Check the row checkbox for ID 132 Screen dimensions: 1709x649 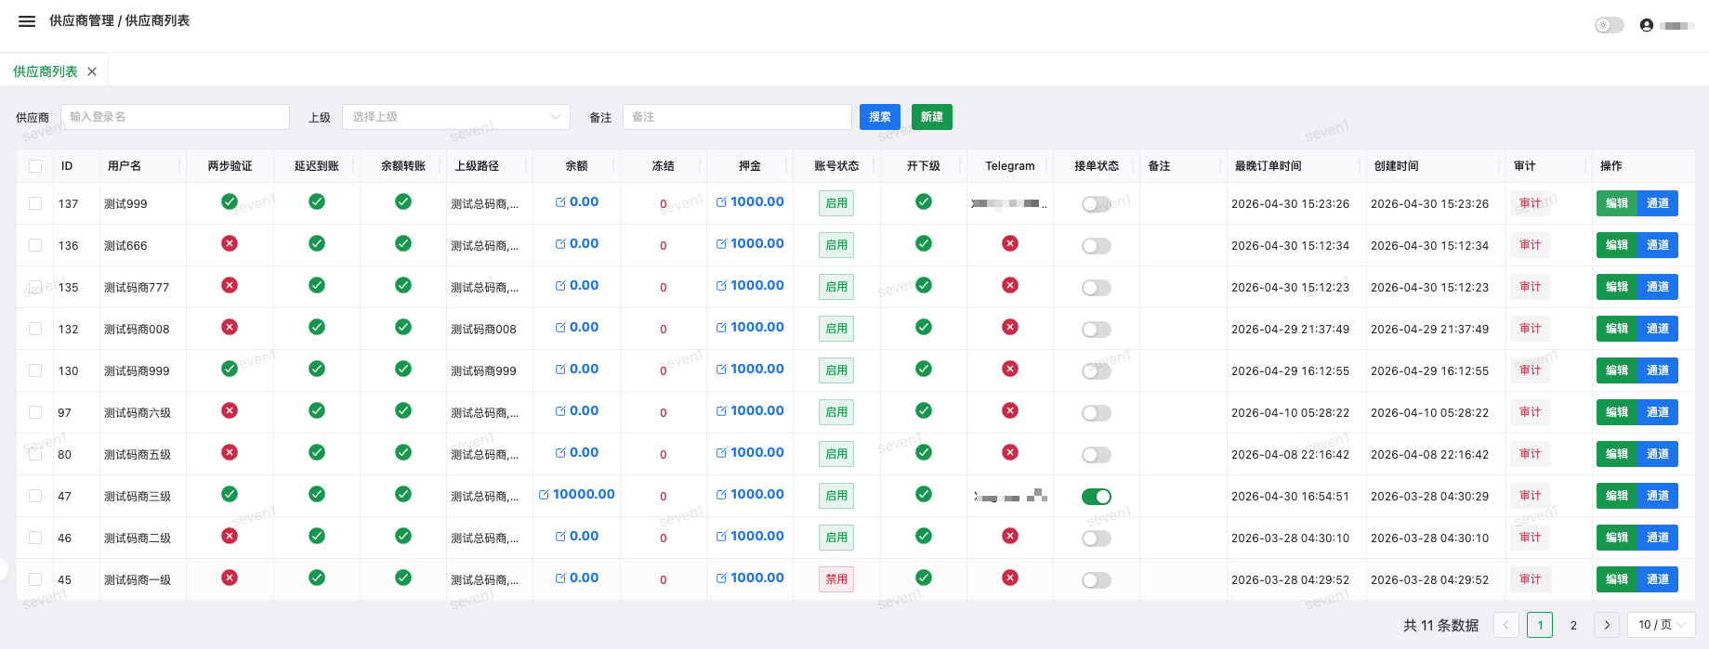tap(35, 329)
